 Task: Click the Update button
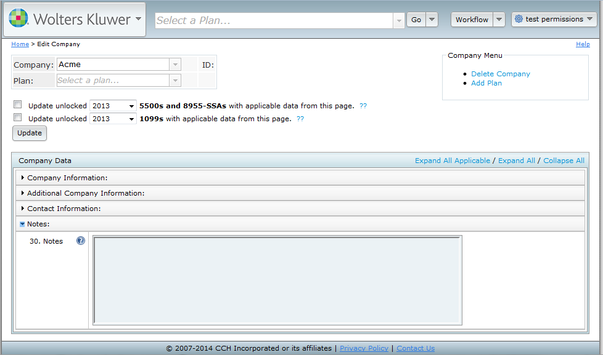coord(30,133)
